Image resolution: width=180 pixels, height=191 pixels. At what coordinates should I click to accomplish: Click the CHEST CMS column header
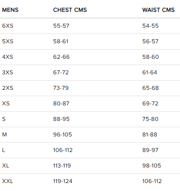[70, 10]
